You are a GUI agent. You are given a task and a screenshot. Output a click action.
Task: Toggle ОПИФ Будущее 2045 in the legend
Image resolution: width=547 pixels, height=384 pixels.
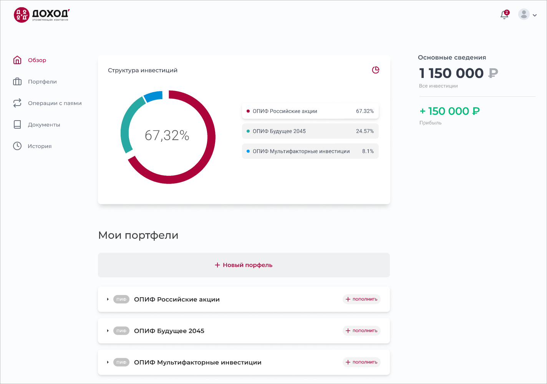pyautogui.click(x=310, y=131)
